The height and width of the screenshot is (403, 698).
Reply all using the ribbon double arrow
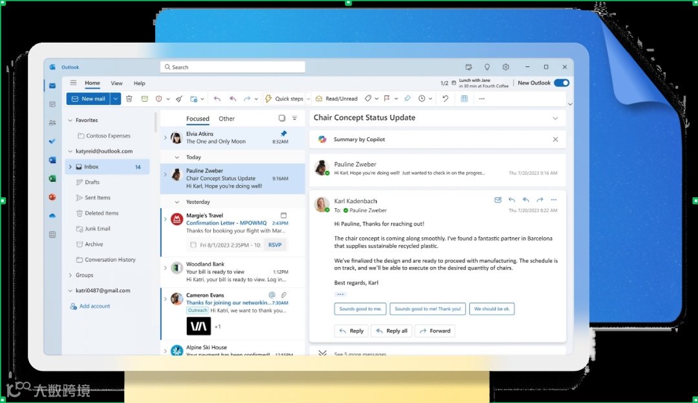click(x=233, y=99)
